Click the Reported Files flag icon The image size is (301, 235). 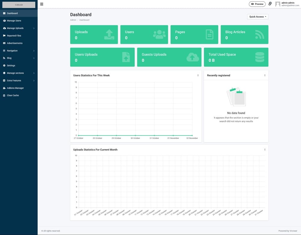tap(4, 36)
